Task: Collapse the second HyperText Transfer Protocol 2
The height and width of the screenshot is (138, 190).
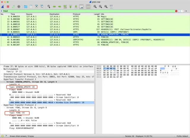Action: [x=2, y=105]
